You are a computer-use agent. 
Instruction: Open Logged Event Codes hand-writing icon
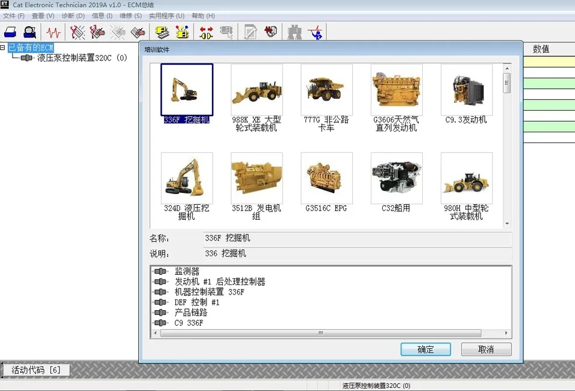coord(138,32)
